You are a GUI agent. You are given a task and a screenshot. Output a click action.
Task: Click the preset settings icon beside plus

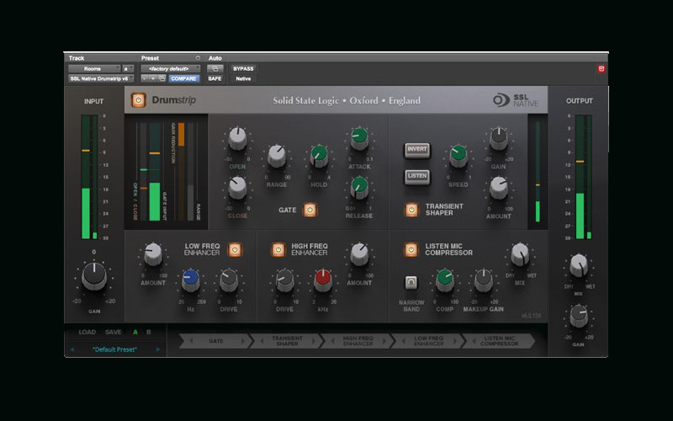click(162, 78)
